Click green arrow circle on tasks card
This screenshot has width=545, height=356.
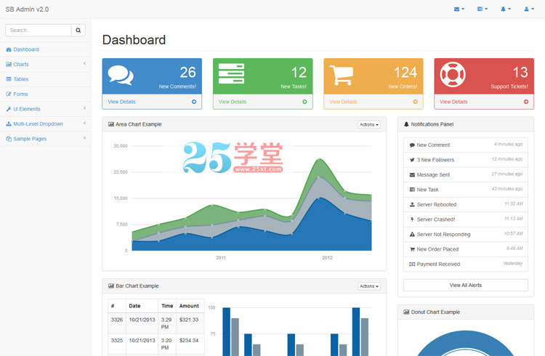304,102
